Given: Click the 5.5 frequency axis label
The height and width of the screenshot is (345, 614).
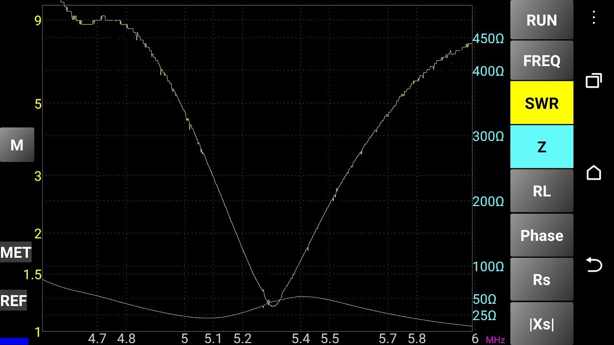Looking at the screenshot, I should point(330,339).
